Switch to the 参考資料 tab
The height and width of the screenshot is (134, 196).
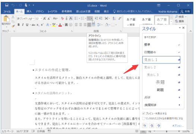click(67, 12)
